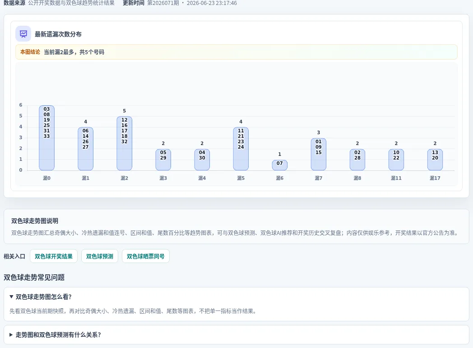473x348 pixels.
Task: Click the 漏0 bar in the chart
Action: tap(47, 138)
